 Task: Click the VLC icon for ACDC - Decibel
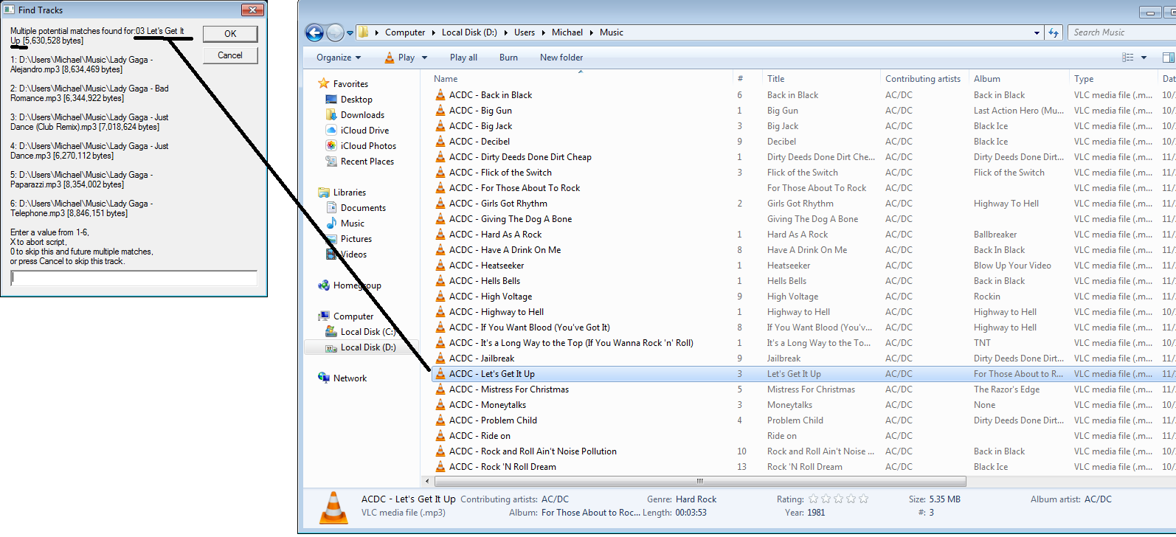(440, 142)
